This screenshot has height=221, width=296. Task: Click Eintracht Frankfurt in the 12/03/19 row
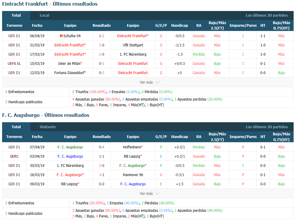[x=133, y=73]
